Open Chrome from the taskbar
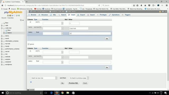169x95 pixels. 62,93
